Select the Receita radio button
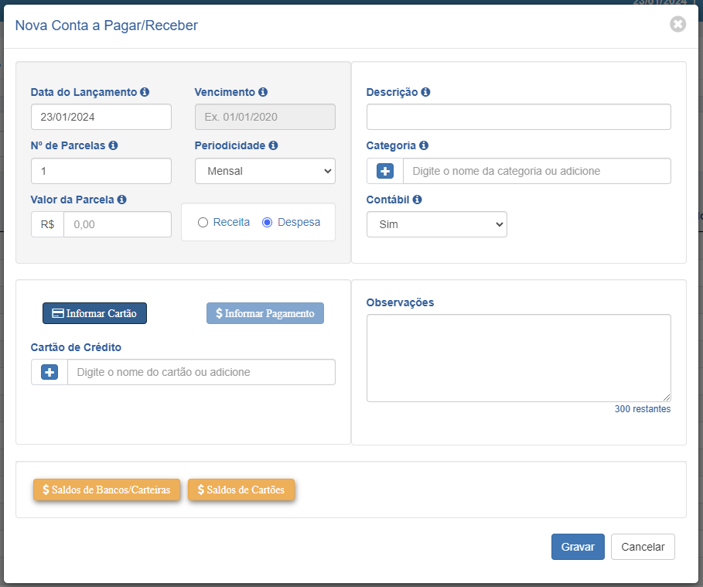 tap(203, 223)
